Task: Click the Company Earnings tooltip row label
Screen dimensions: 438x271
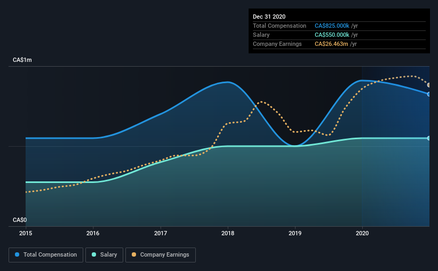Action: 277,44
